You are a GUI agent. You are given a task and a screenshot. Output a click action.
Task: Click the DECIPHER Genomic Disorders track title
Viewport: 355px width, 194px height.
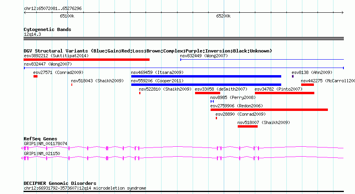[60, 183]
